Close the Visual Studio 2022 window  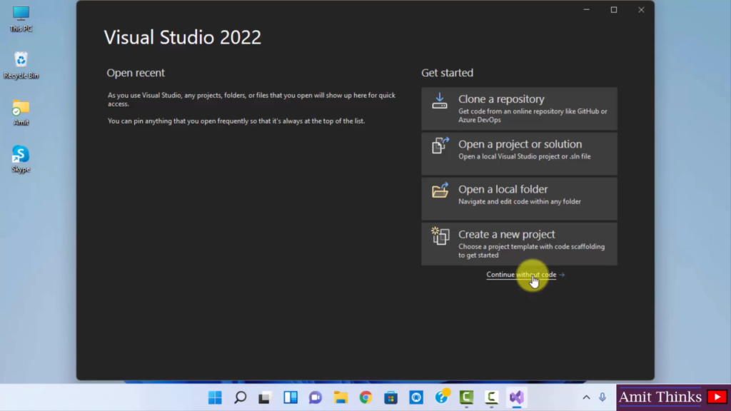tap(641, 10)
